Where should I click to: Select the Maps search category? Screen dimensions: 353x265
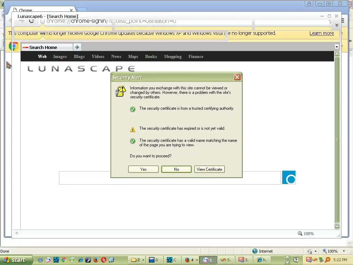[133, 57]
